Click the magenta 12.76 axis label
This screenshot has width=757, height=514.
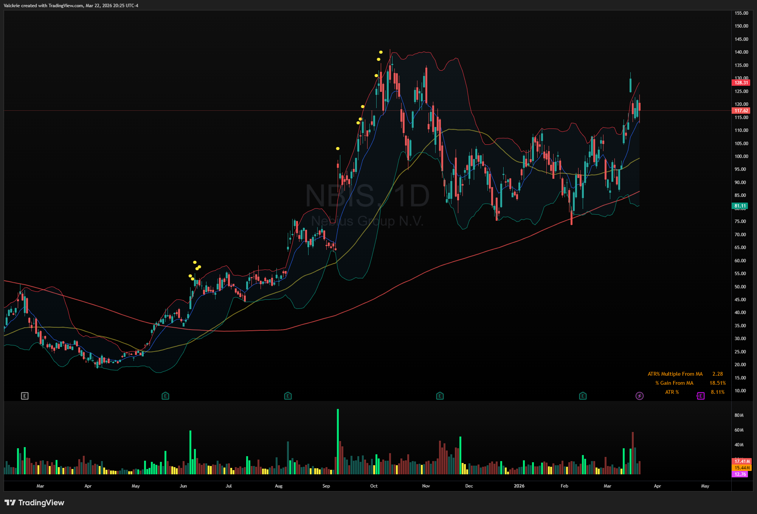[740, 474]
